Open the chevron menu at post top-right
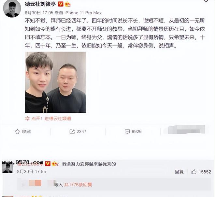The width and height of the screenshot is (215, 197). pos(206,1)
